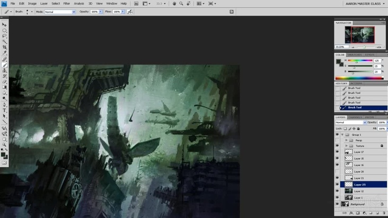Collapse Group 1 folder
Viewport: 388px width, 218px height.
342,135
